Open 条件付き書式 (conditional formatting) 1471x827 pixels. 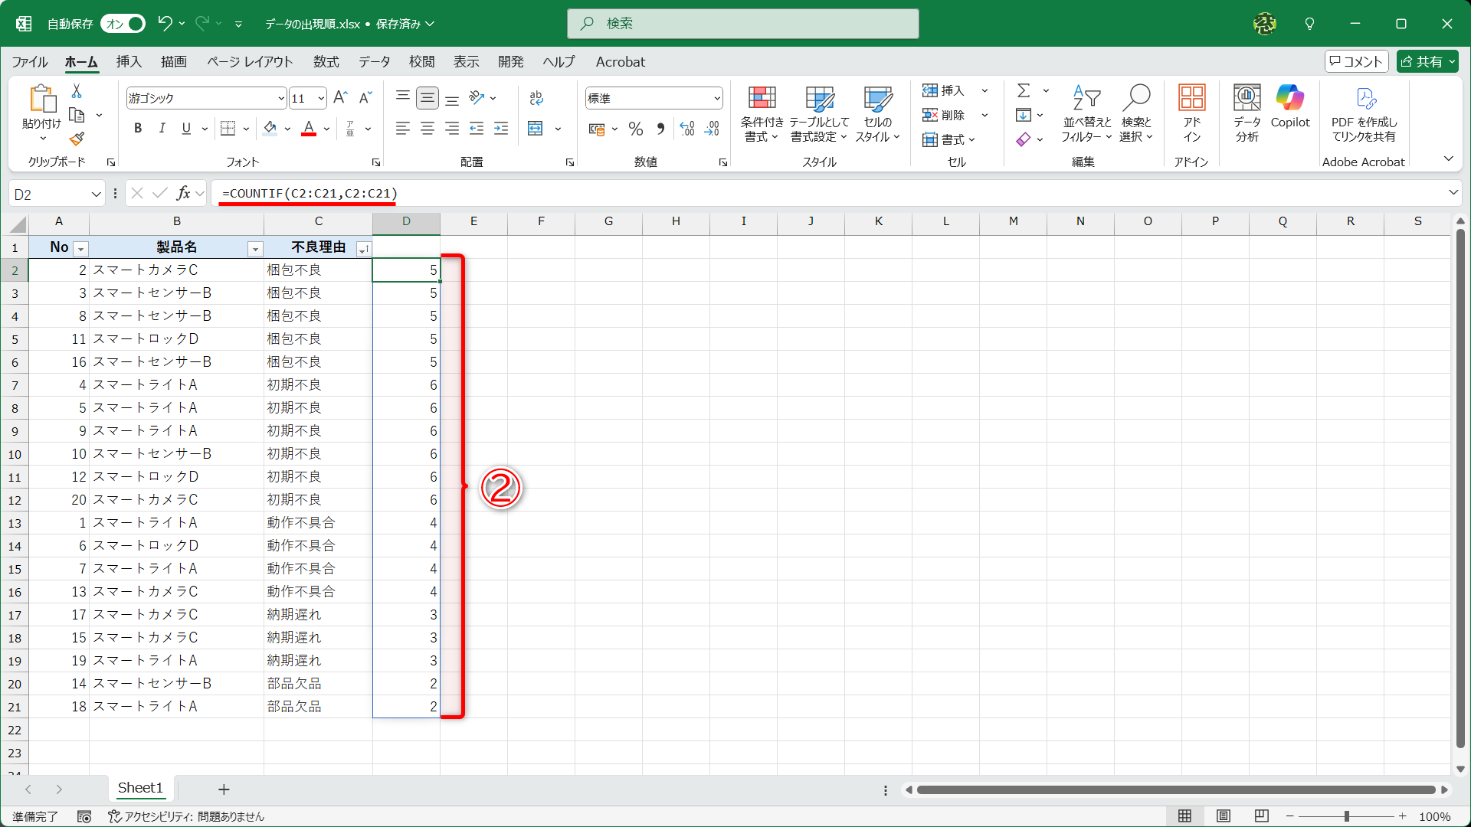pyautogui.click(x=761, y=113)
